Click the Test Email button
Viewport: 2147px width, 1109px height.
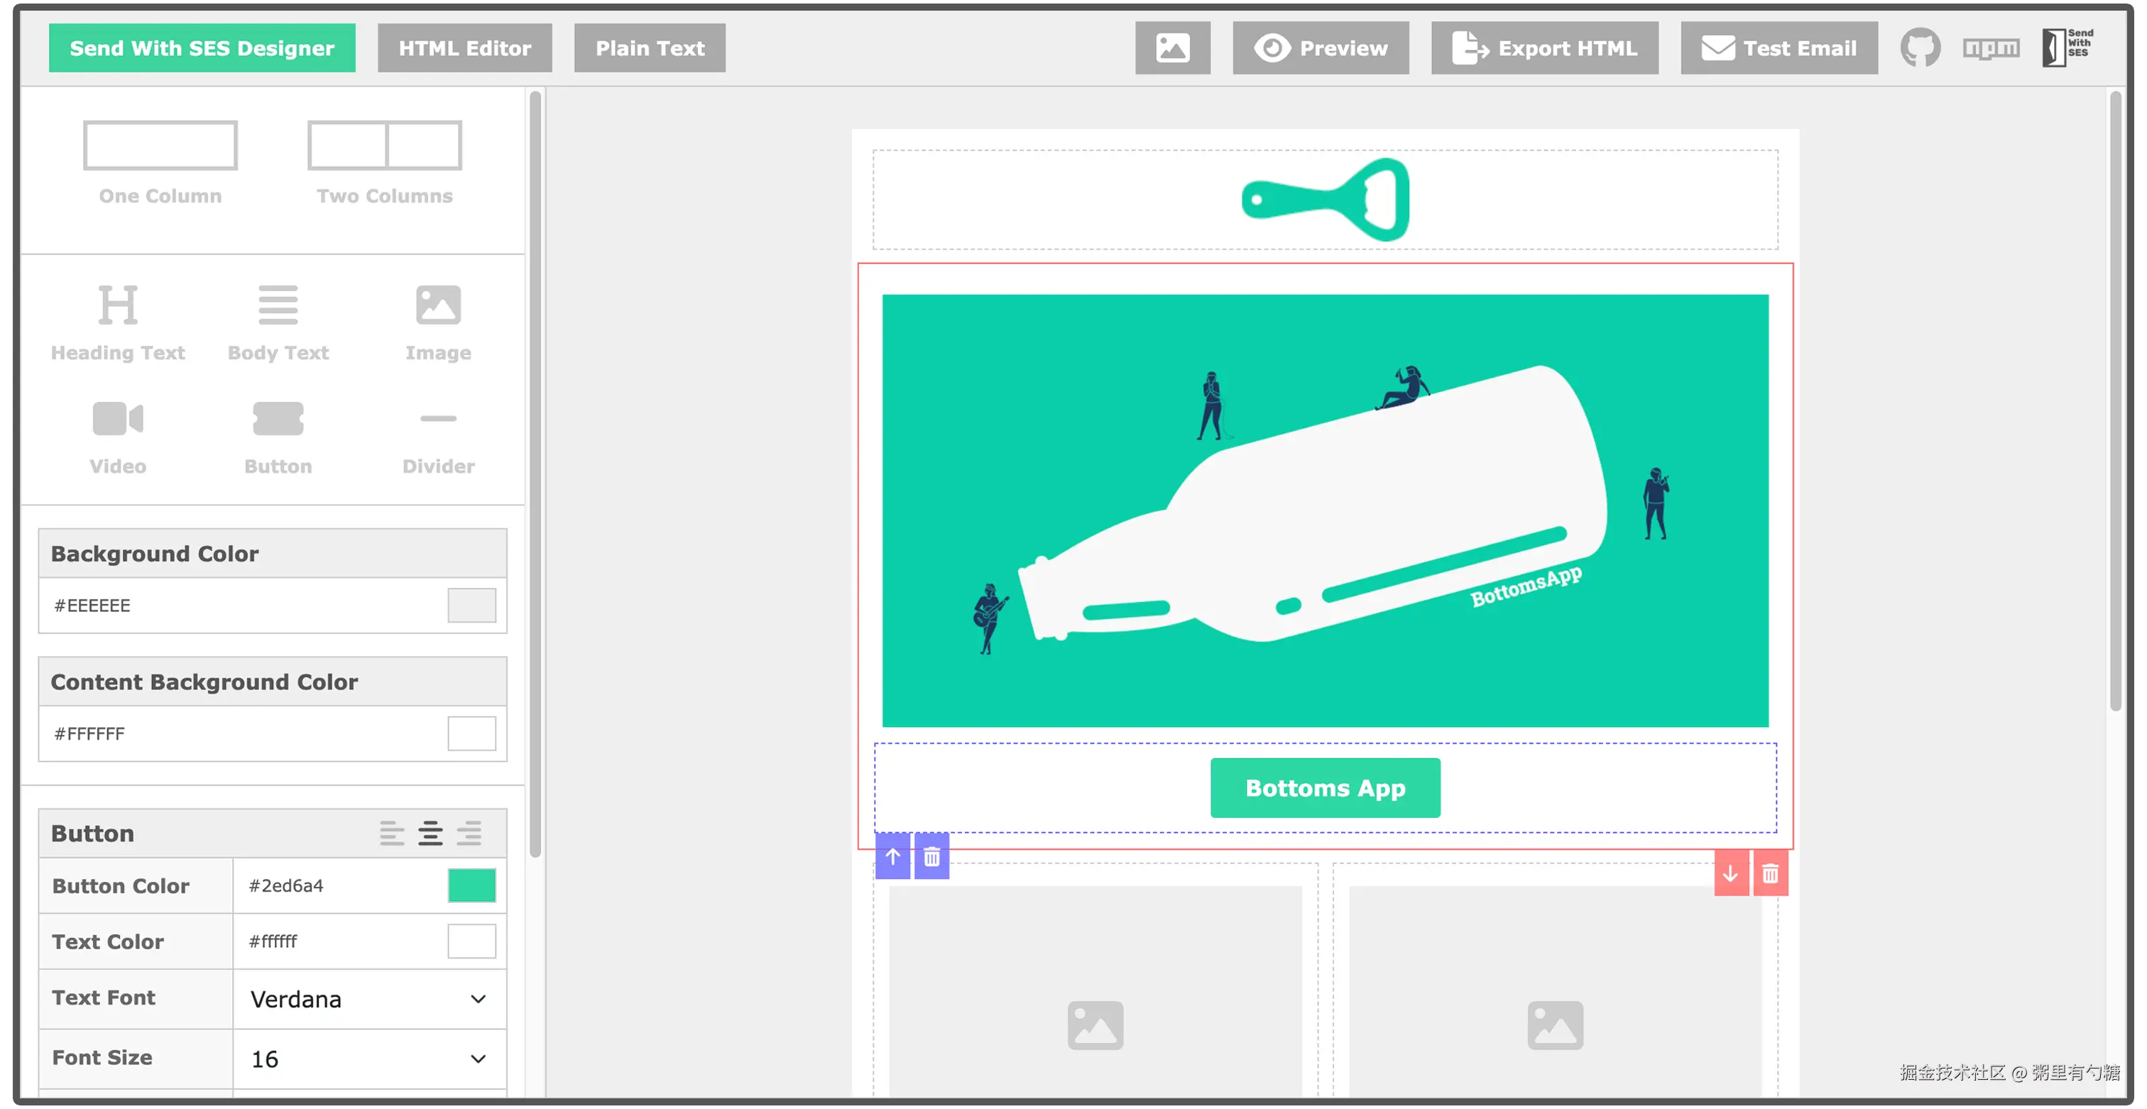point(1779,48)
